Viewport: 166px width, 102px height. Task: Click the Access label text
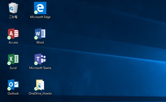tap(13, 42)
